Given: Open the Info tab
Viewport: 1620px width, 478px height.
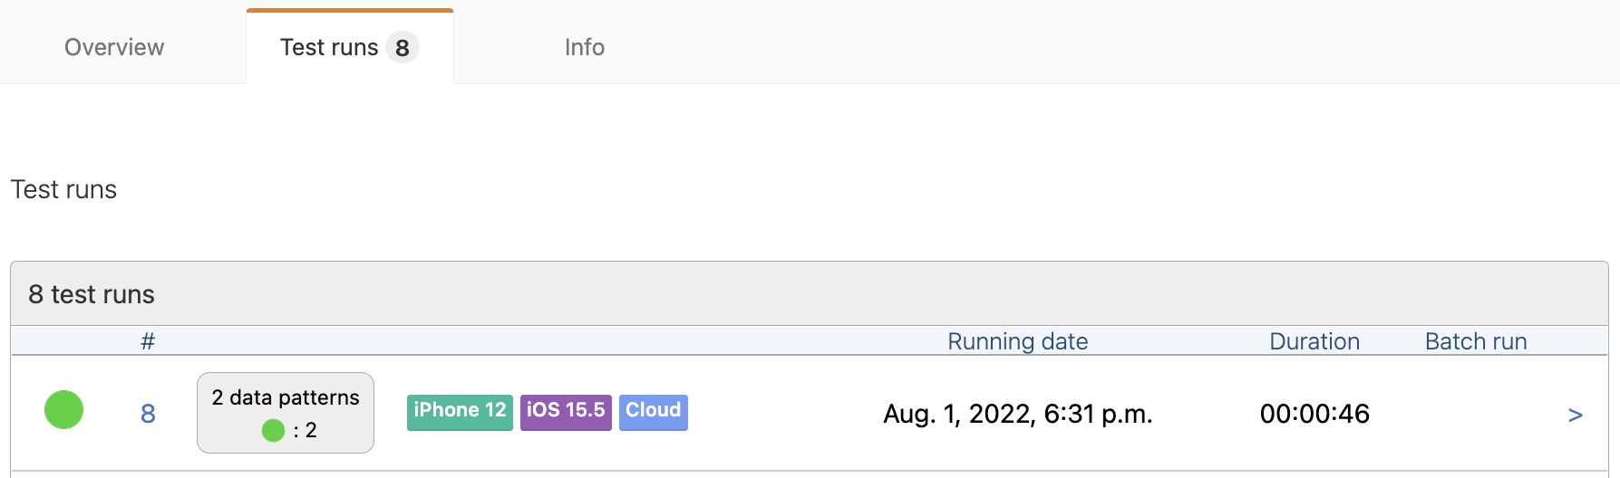Looking at the screenshot, I should [585, 47].
